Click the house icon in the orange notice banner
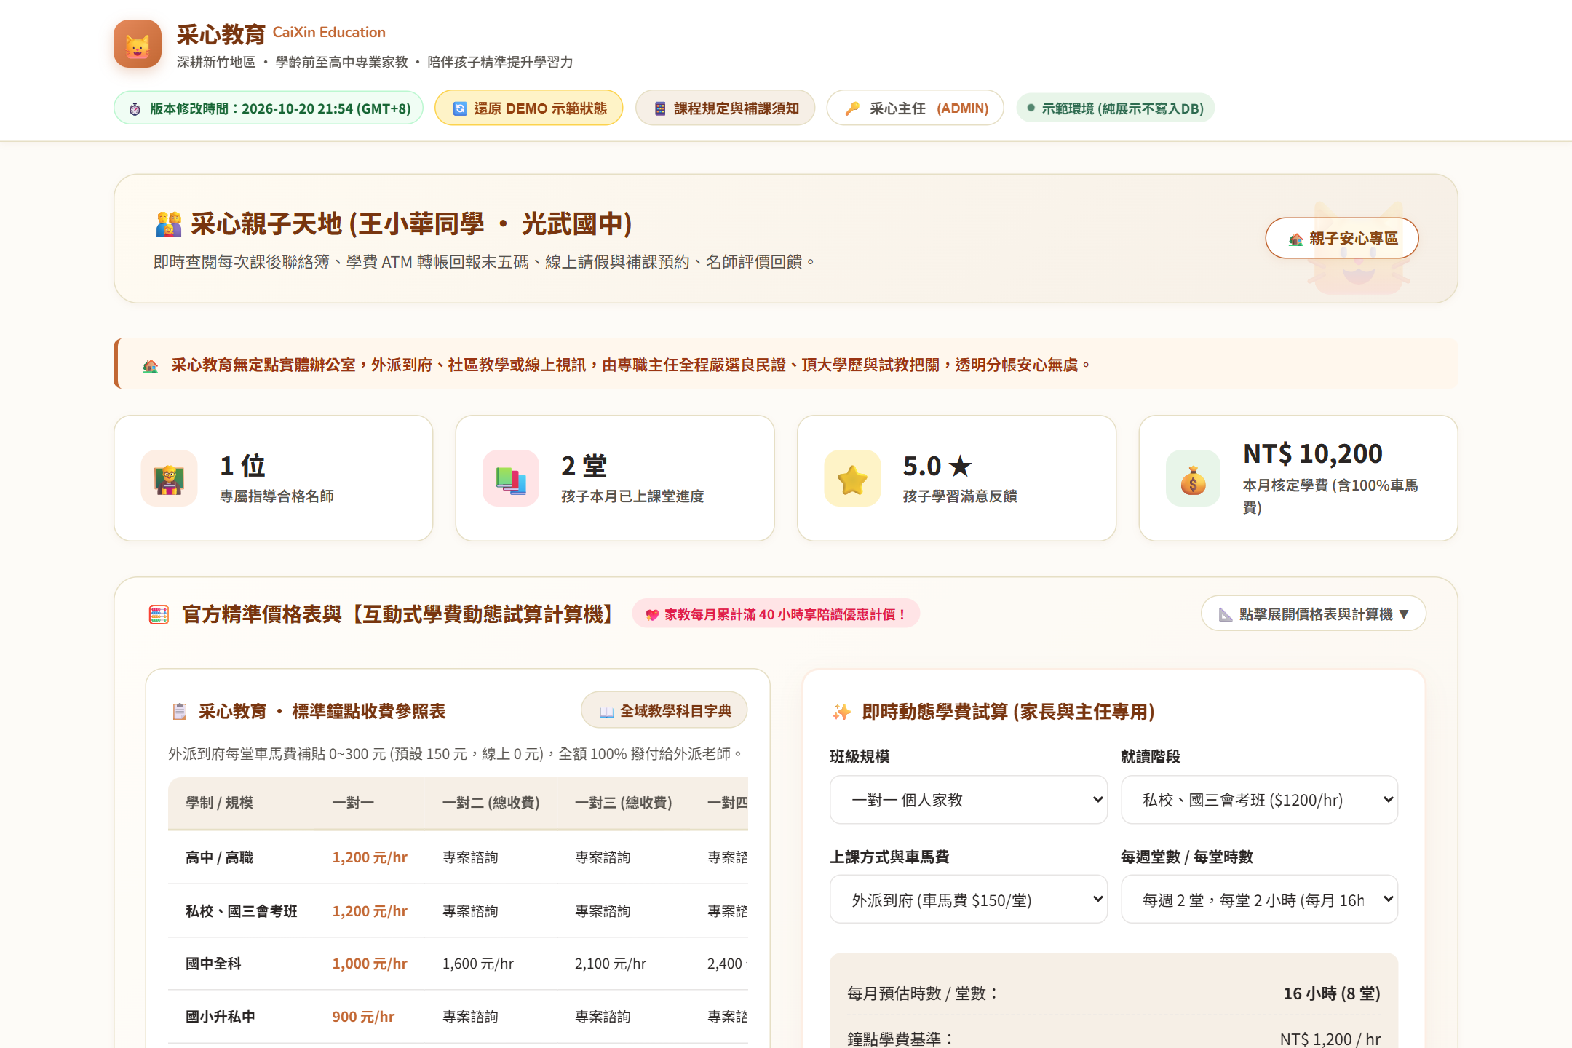The width and height of the screenshot is (1572, 1048). [151, 365]
